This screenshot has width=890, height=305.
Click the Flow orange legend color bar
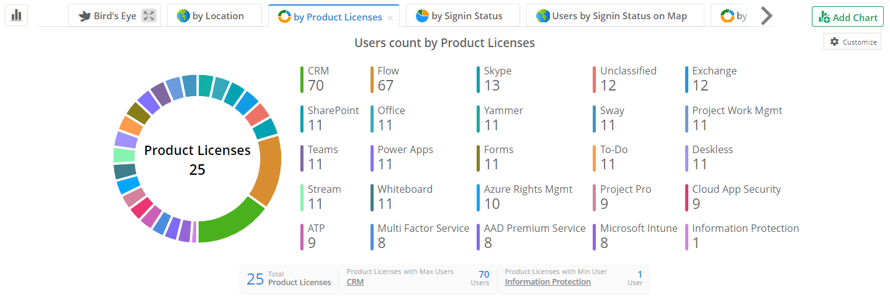point(372,79)
